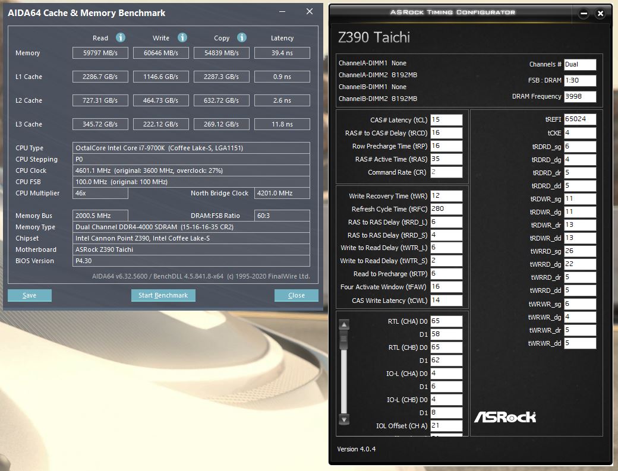
Task: Click the Memory Read result 59797 MB/s
Action: [x=100, y=53]
